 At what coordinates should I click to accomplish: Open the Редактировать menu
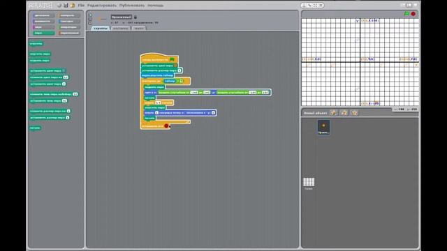(x=102, y=6)
